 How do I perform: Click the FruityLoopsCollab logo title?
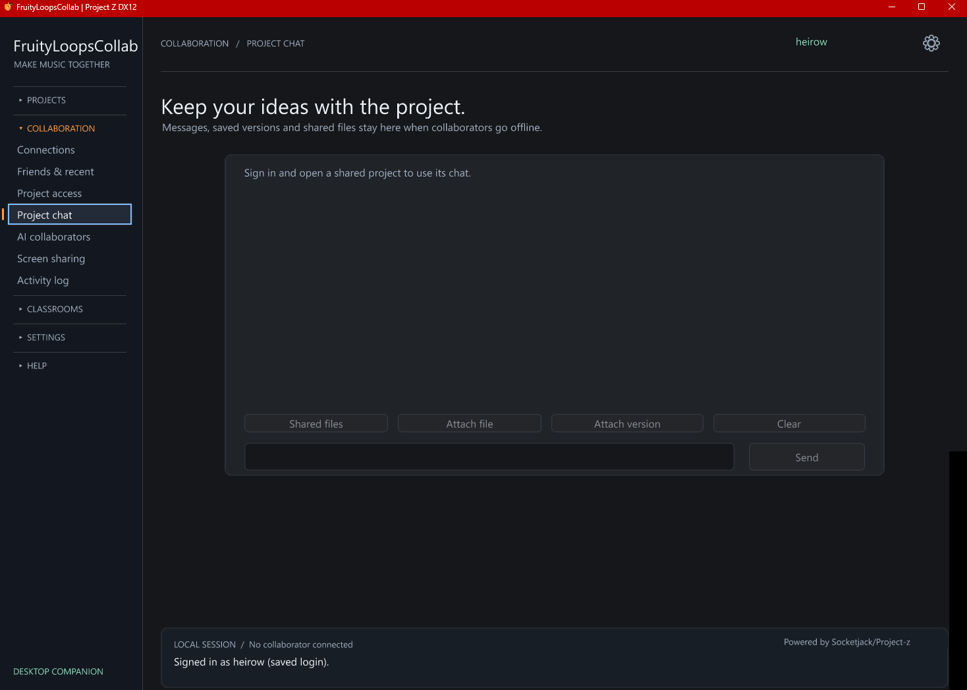click(76, 46)
